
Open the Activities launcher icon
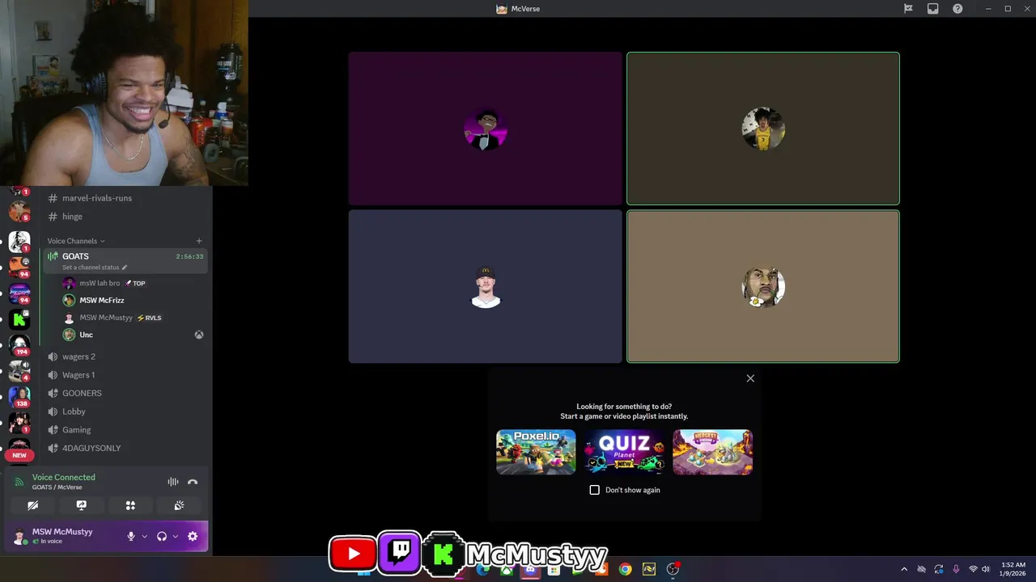tap(130, 505)
